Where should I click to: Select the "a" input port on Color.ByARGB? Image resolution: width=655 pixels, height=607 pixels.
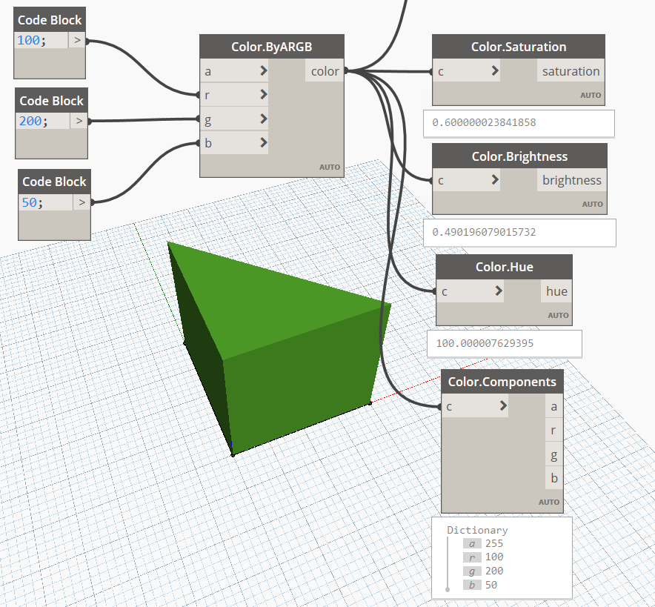[x=234, y=71]
